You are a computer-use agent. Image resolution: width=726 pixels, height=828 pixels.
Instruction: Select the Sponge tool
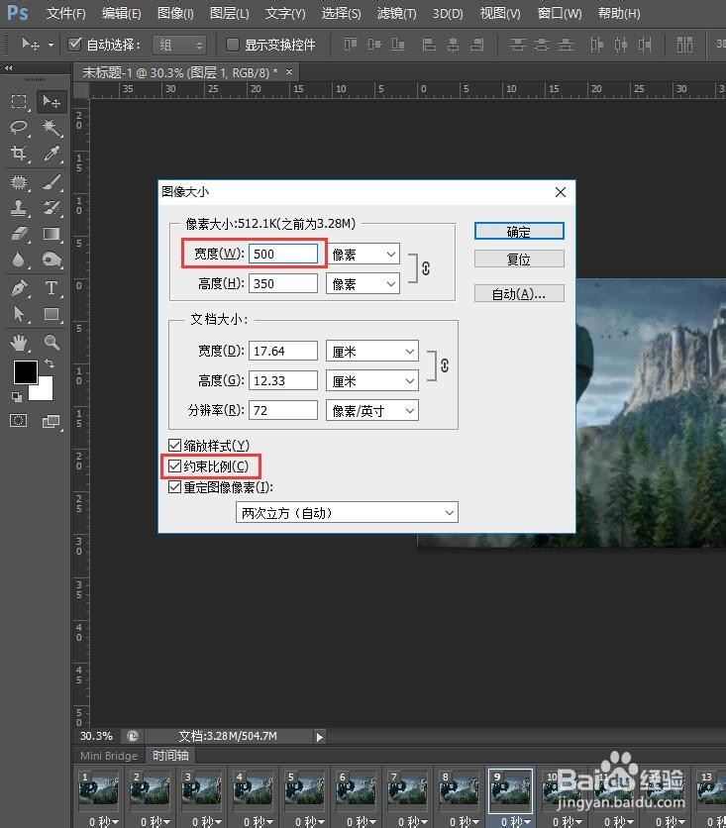pos(52,259)
